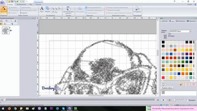Open the Фигуры shapes tool
Viewport: 197px width, 111px height.
(x=47, y=10)
